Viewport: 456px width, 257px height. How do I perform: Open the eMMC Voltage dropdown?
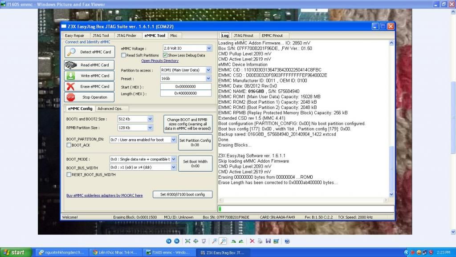click(x=209, y=48)
